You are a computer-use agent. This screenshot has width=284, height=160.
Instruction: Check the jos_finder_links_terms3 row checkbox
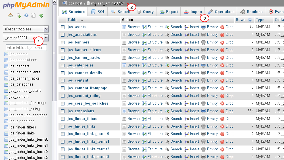tap(63, 157)
